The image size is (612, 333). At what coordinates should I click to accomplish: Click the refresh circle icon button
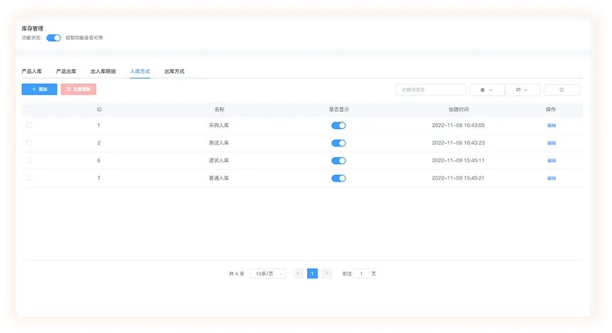[x=562, y=90]
